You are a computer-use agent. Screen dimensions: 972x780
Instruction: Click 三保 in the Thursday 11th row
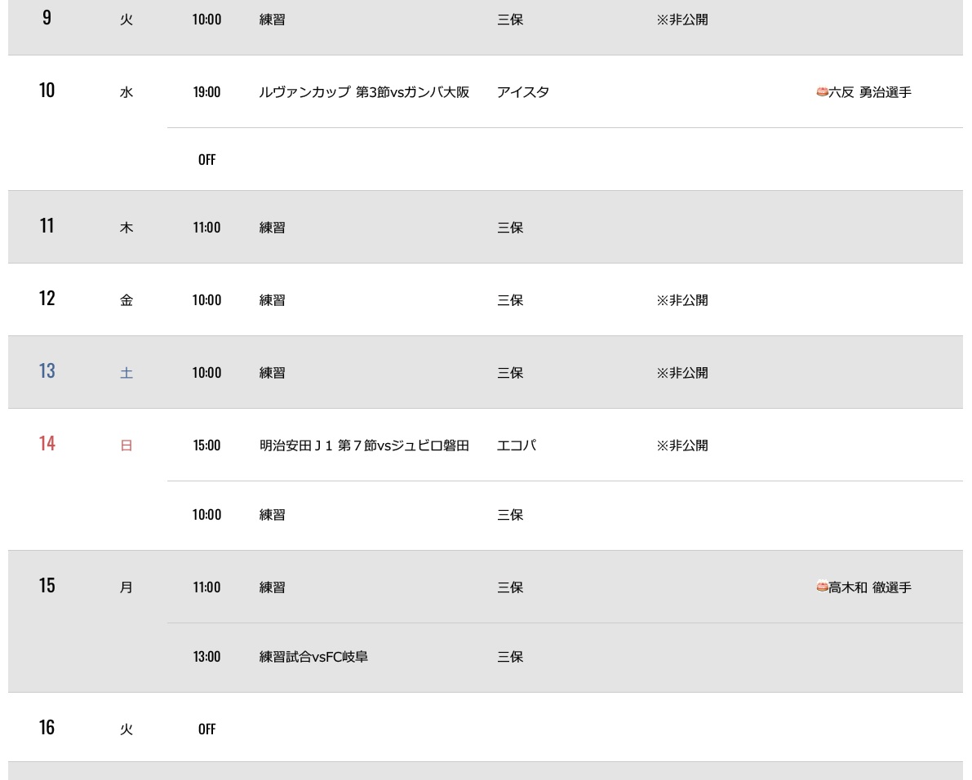[x=510, y=228]
